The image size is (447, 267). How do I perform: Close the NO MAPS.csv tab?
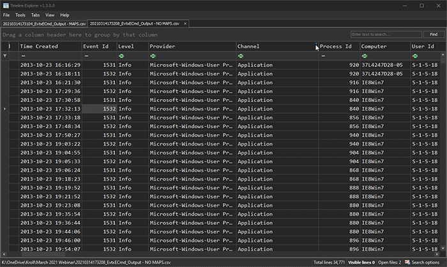(x=185, y=24)
